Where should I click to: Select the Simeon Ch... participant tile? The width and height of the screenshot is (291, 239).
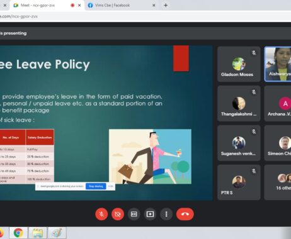(278, 143)
